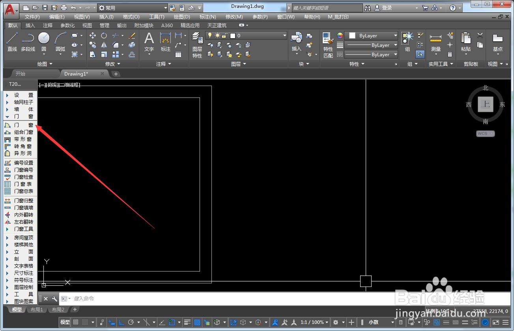The height and width of the screenshot is (331, 514).
Task: Switch to the 天正建筑 ribbon tab
Action: [217, 25]
